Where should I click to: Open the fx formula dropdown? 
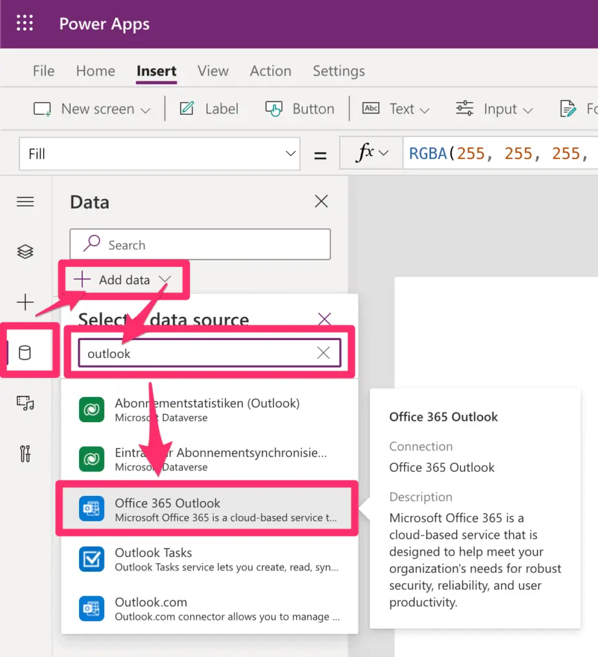click(x=371, y=153)
